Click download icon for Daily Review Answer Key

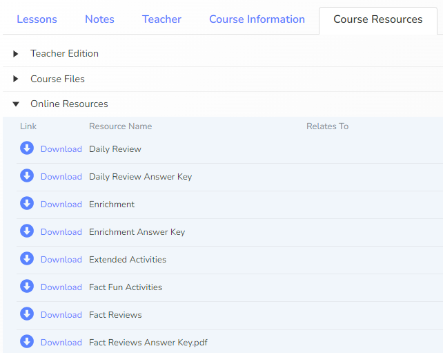click(27, 175)
